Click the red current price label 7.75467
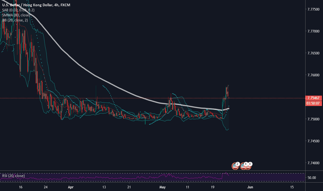This screenshot has width=323, height=191. [313, 98]
